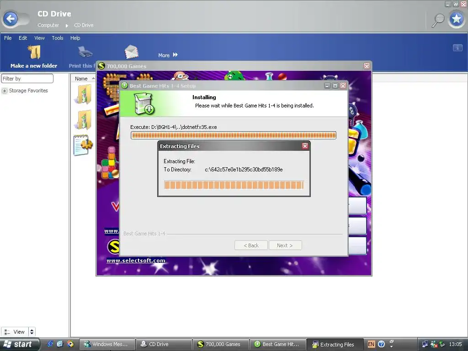Open the Tools menu
This screenshot has height=351, width=468.
(x=57, y=38)
